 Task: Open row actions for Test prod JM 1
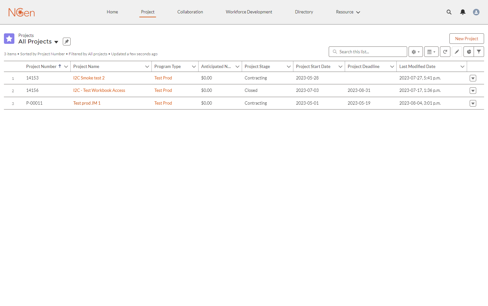pyautogui.click(x=473, y=103)
